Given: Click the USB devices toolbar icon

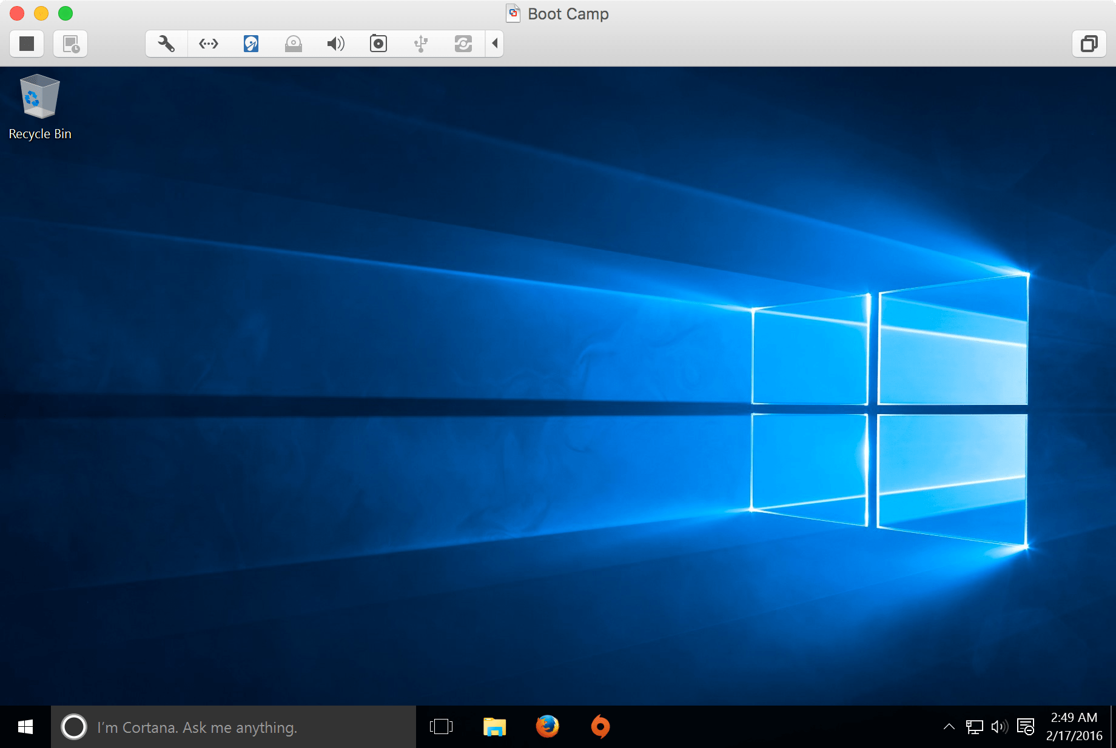Looking at the screenshot, I should pos(420,43).
